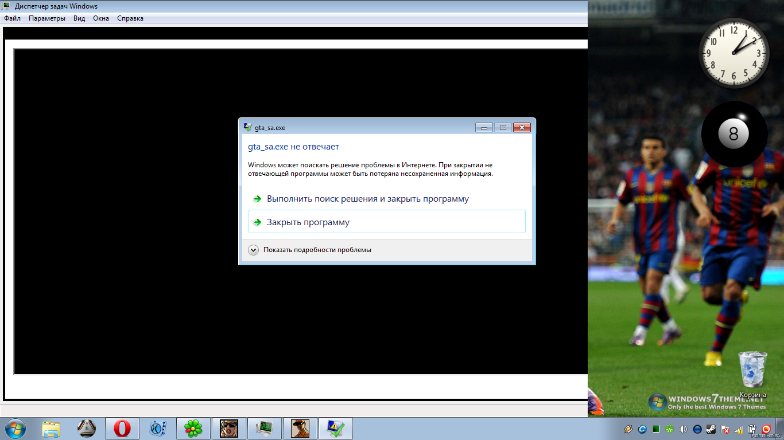Click the gta_sa.exe dialog title bar icon
The image size is (784, 440).
[247, 127]
